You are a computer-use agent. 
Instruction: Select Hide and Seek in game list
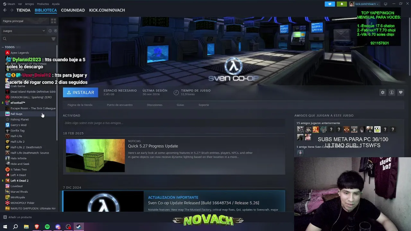coord(20,164)
